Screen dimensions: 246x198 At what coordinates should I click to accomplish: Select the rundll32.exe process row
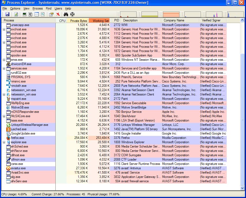point(114,73)
